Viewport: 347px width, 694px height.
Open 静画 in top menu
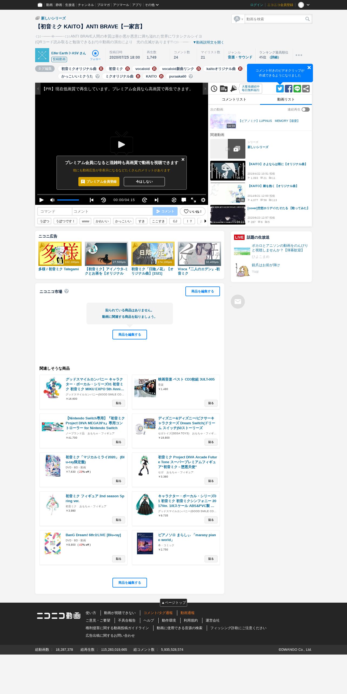point(59,5)
